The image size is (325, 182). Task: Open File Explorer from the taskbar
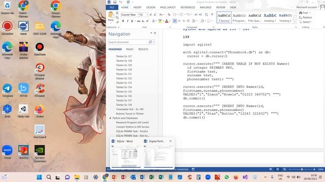pos(77,177)
